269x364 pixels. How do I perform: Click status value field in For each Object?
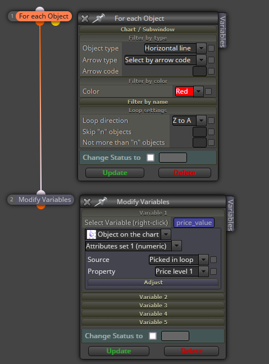(x=173, y=158)
